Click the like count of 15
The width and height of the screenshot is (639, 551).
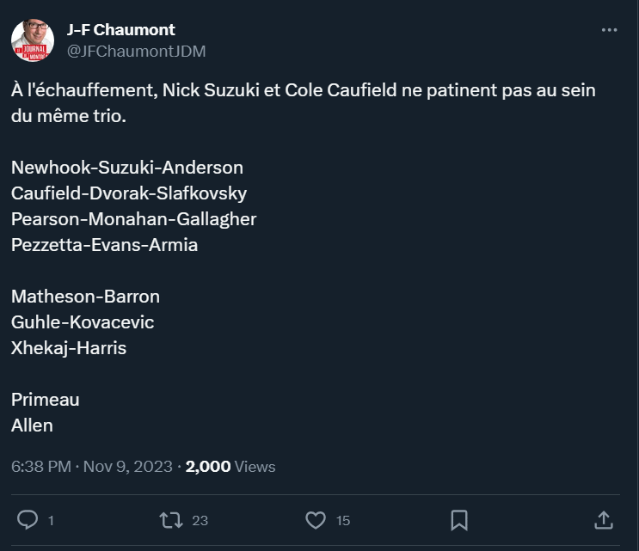tap(343, 520)
